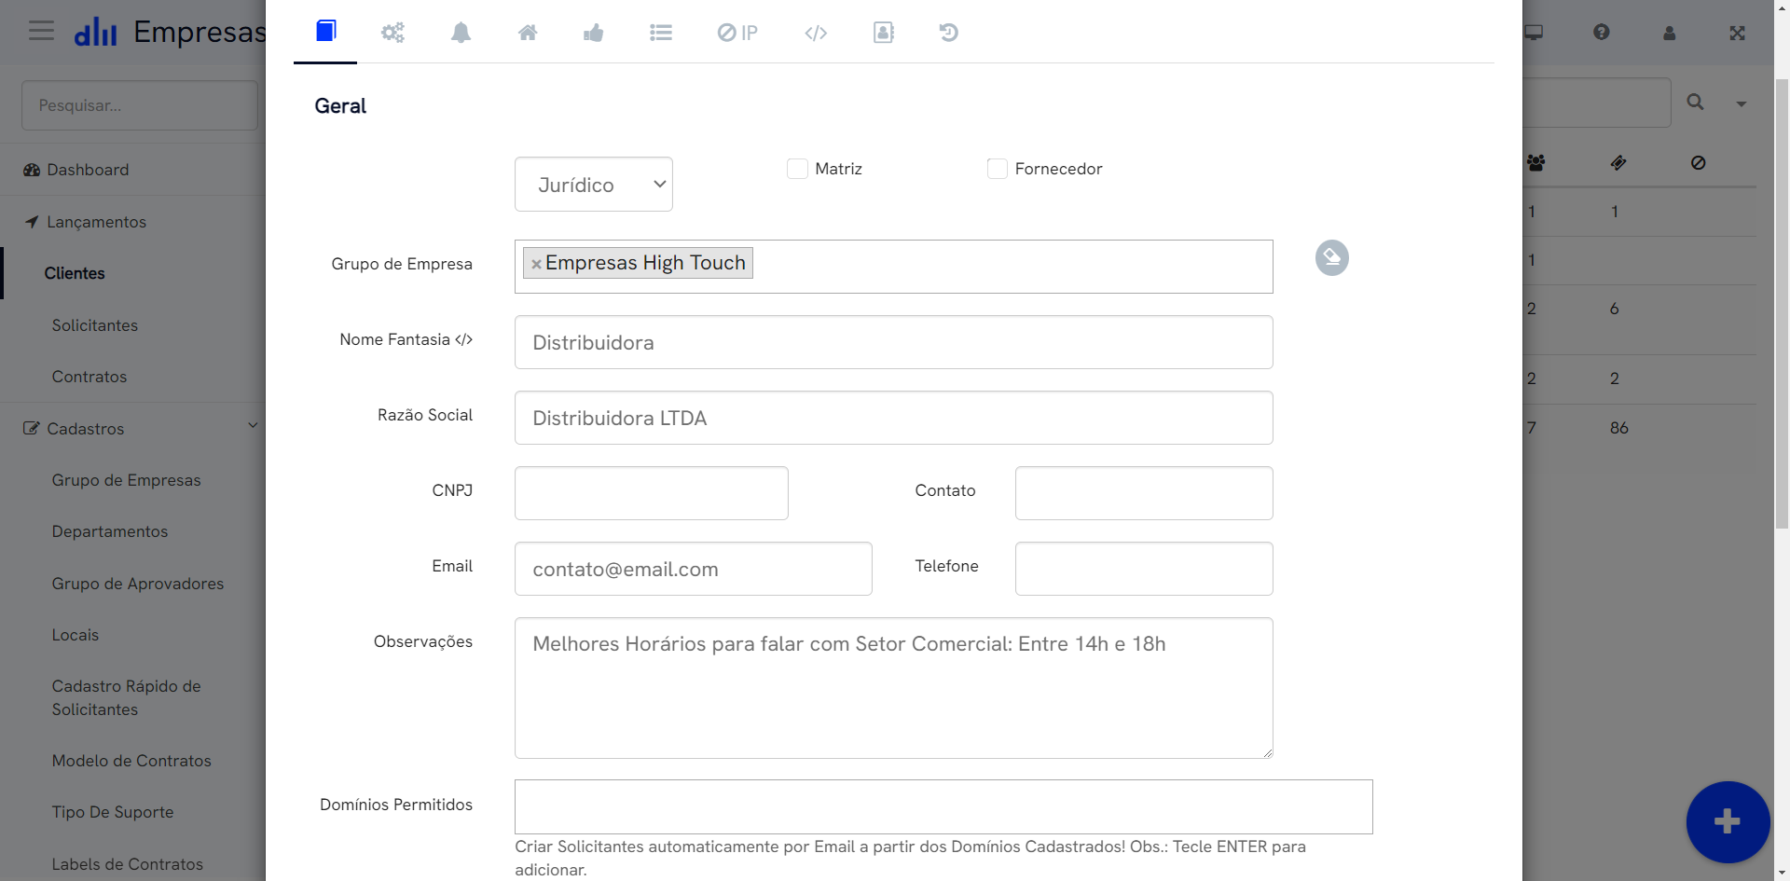Switch to the gears settings tab
Viewport: 1790px width, 881px height.
coord(392,33)
